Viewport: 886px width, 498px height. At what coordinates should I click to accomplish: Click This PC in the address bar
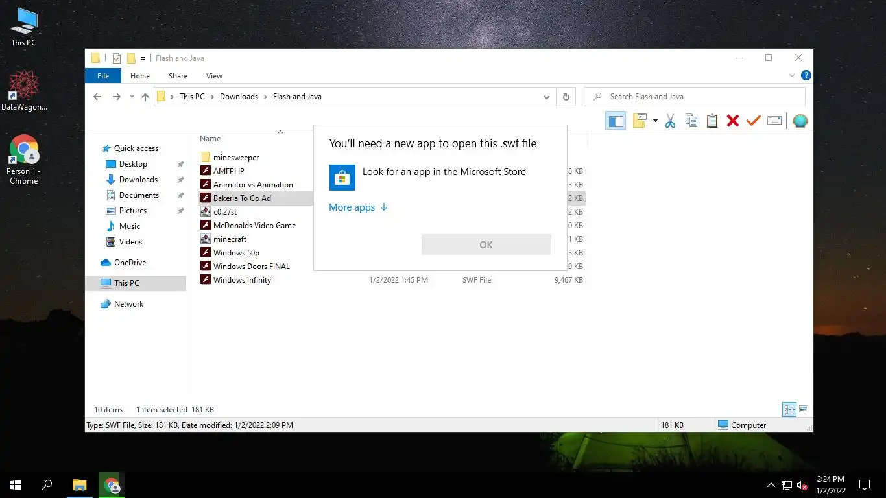tap(192, 97)
